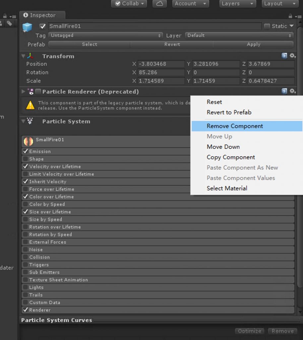Open Transform component help book icon

click(284, 56)
